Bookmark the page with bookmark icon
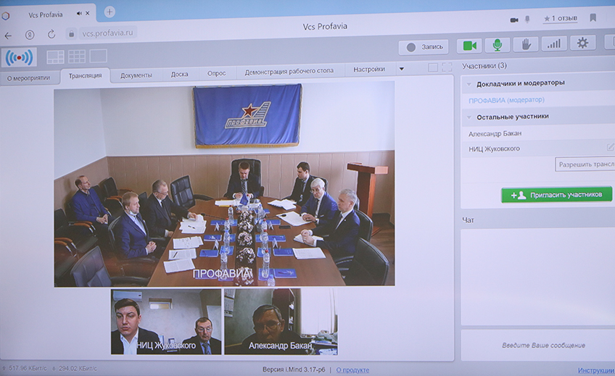Image resolution: width=615 pixels, height=376 pixels. [593, 17]
